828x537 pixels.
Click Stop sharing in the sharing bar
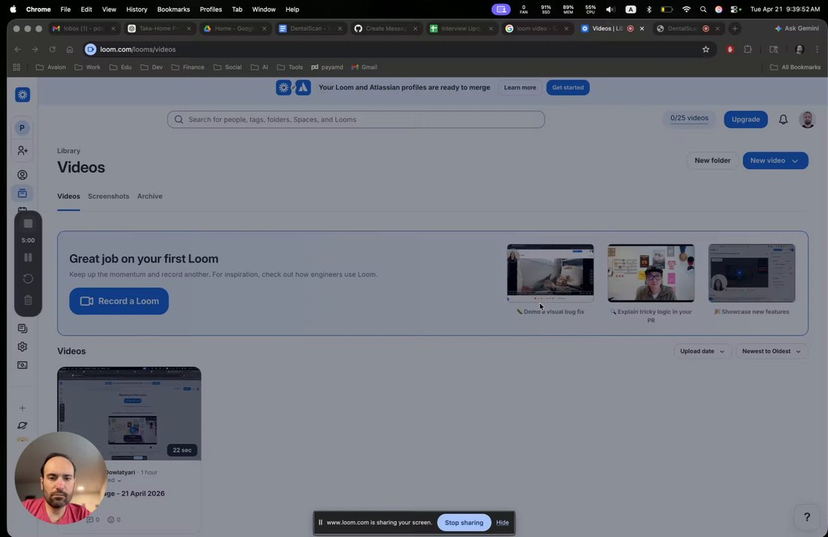(464, 523)
